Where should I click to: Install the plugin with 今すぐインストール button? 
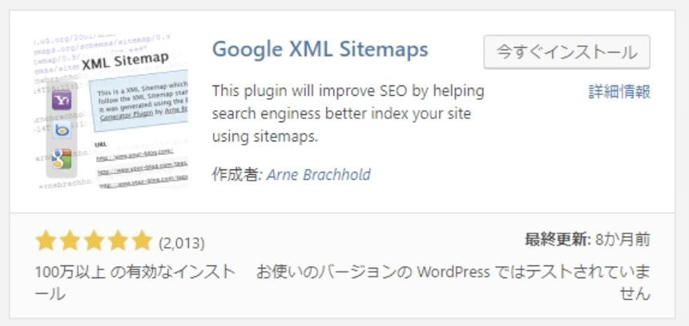(x=567, y=52)
